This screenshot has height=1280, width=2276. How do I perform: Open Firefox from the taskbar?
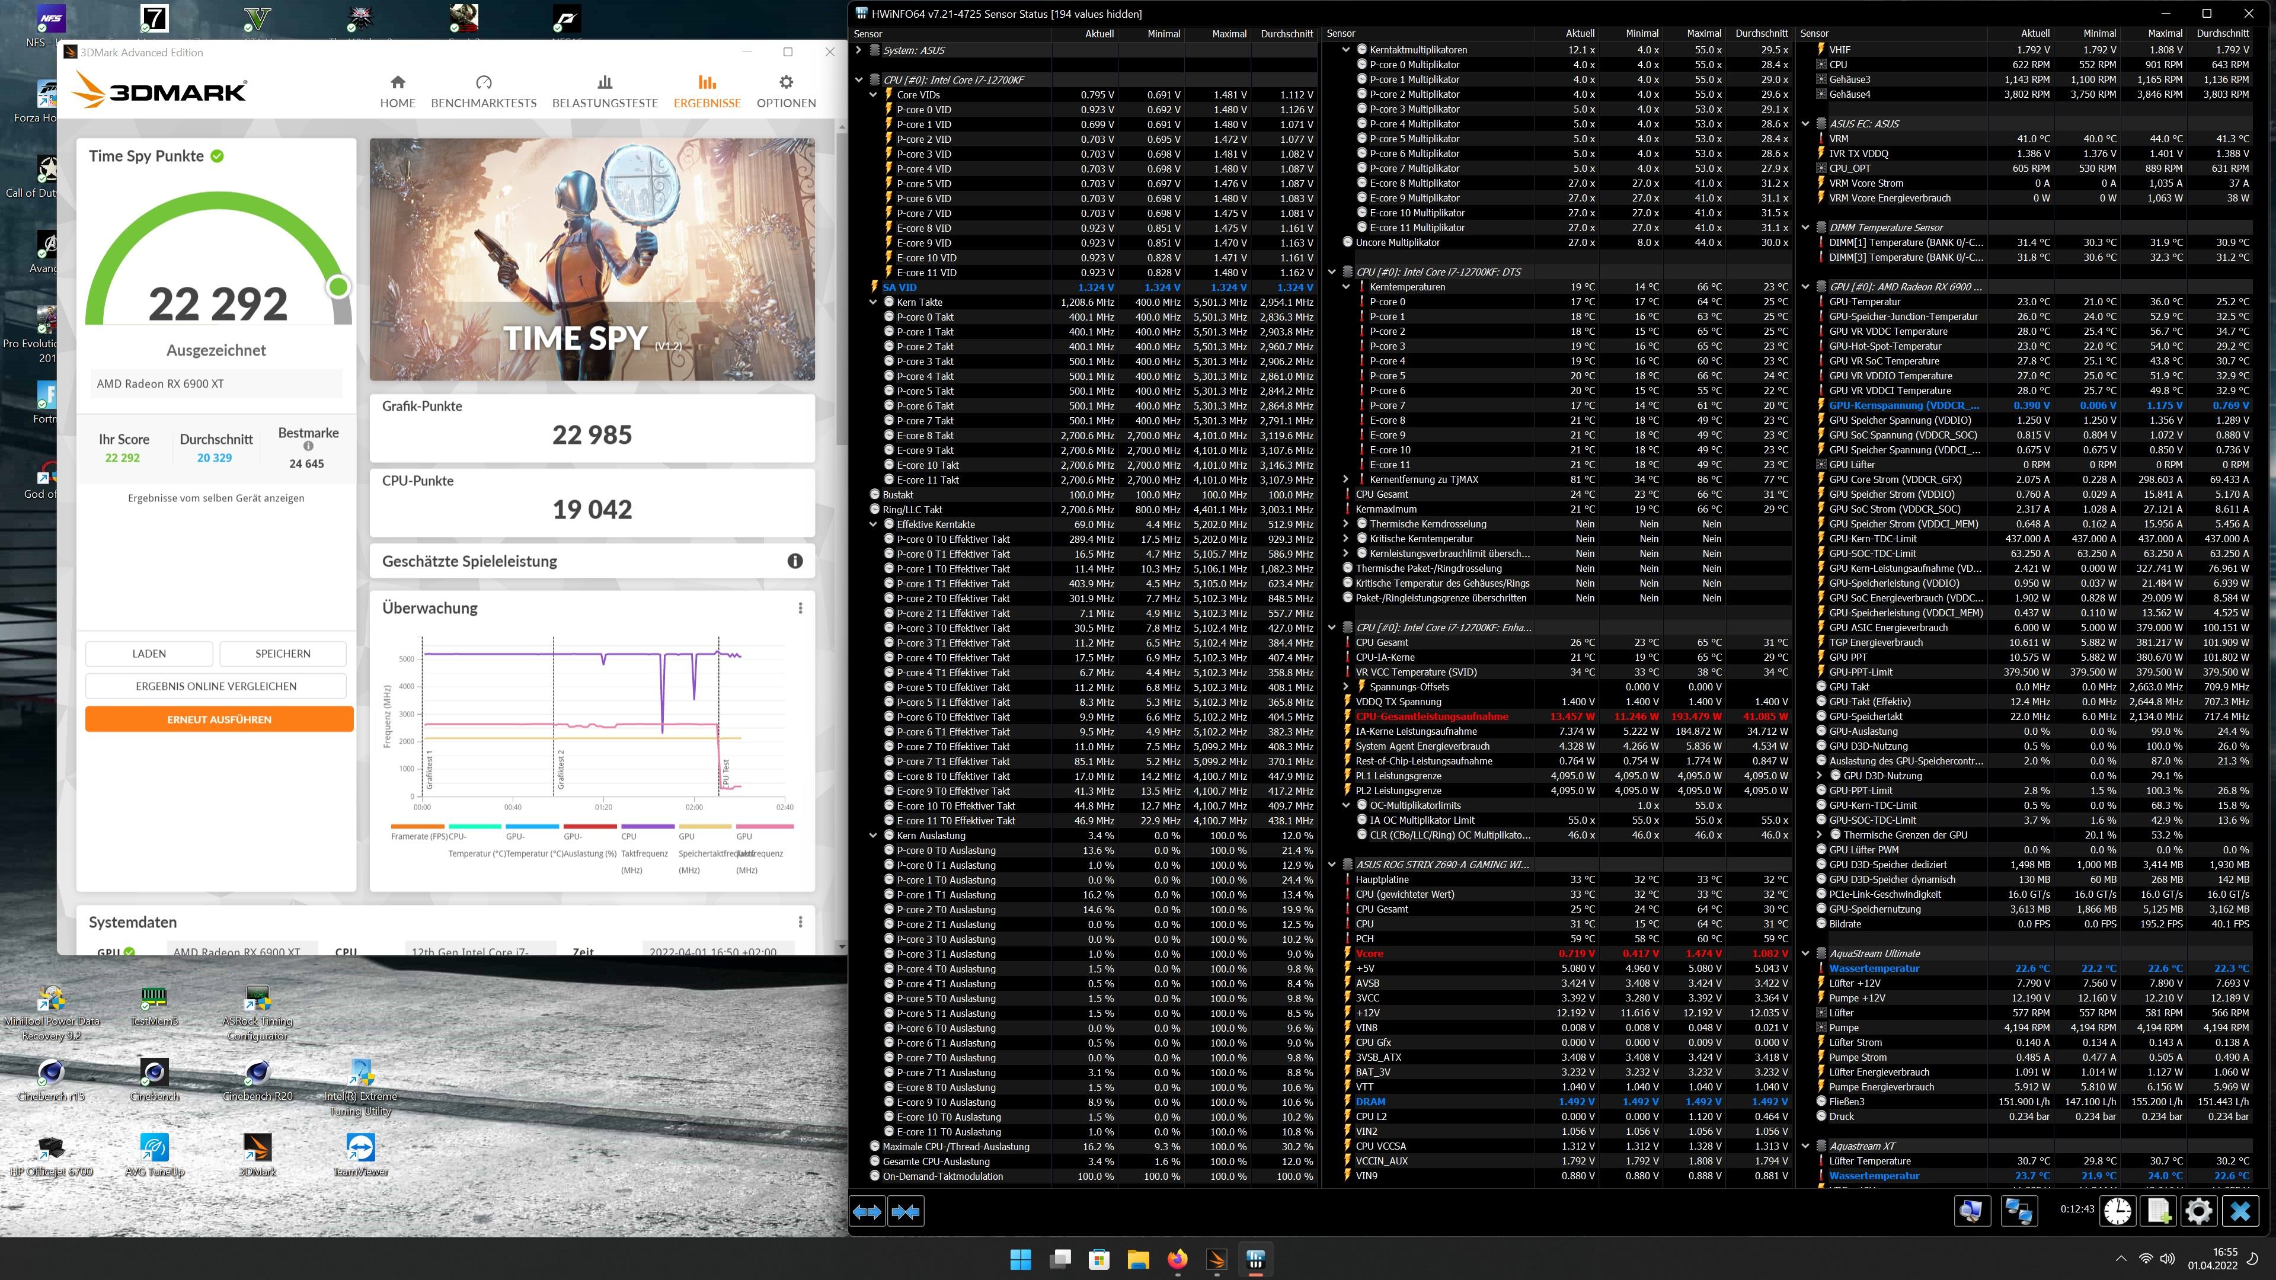coord(1177,1259)
